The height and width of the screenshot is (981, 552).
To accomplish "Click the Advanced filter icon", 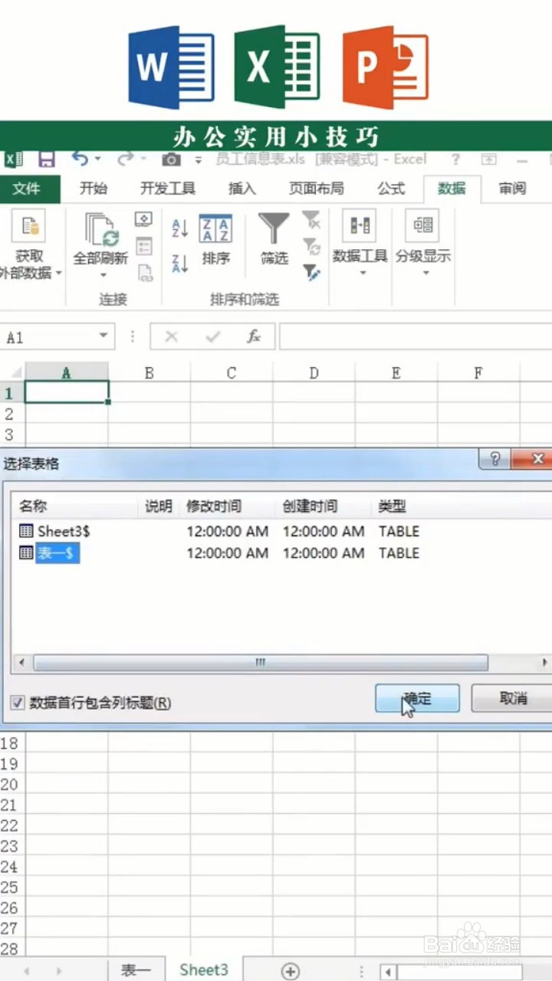I will point(311,272).
